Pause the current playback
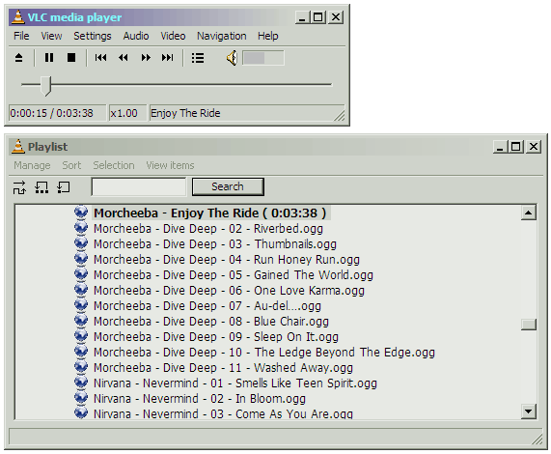This screenshot has width=551, height=454. (x=49, y=57)
